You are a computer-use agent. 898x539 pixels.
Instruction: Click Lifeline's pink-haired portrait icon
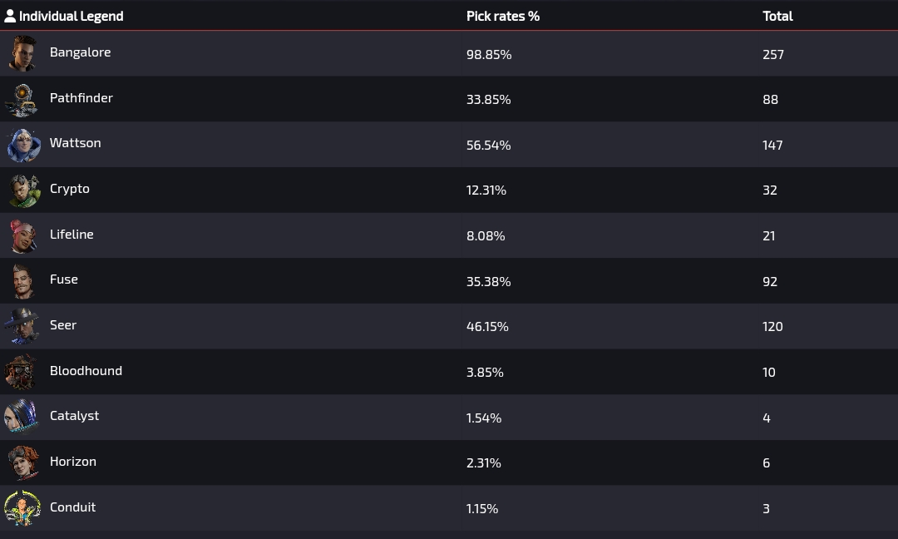click(x=23, y=236)
